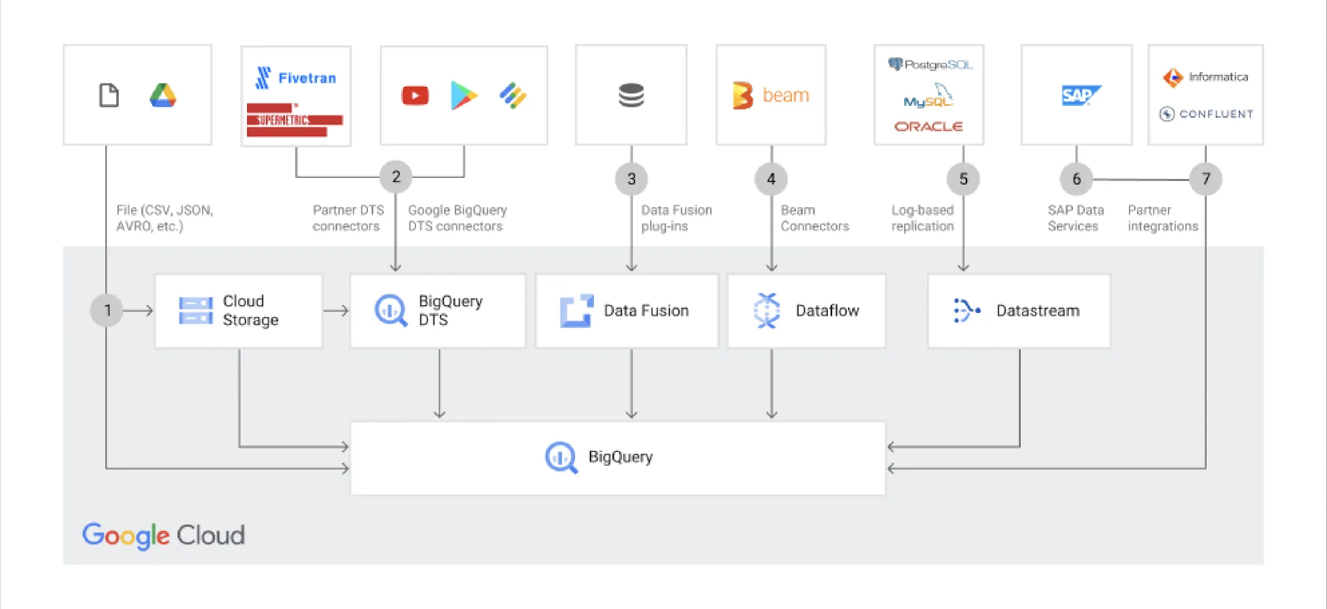The height and width of the screenshot is (609, 1327).
Task: Click the Apache Beam logo
Action: point(771,95)
